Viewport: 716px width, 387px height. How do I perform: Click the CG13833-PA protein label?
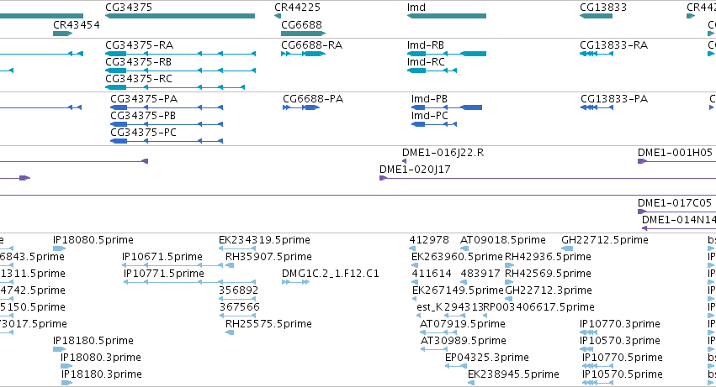click(x=614, y=99)
